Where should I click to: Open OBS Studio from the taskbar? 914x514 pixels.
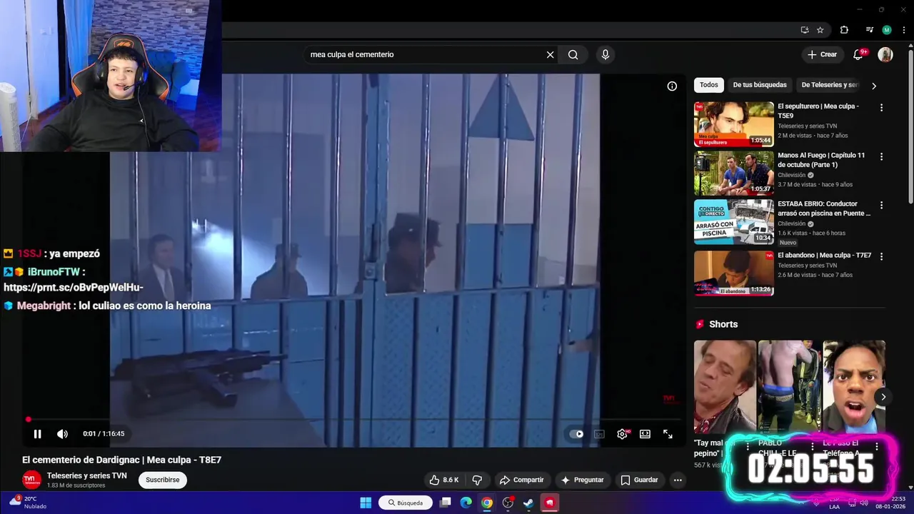(508, 503)
